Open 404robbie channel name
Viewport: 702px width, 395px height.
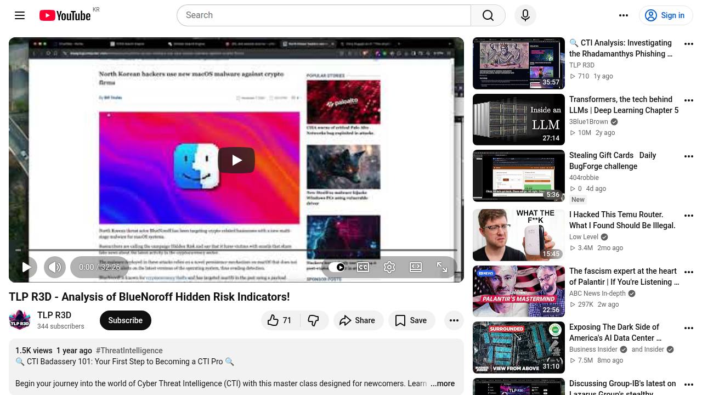tap(584, 178)
